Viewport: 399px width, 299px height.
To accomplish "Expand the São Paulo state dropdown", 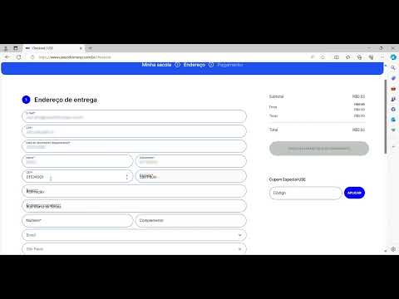I will [x=134, y=249].
